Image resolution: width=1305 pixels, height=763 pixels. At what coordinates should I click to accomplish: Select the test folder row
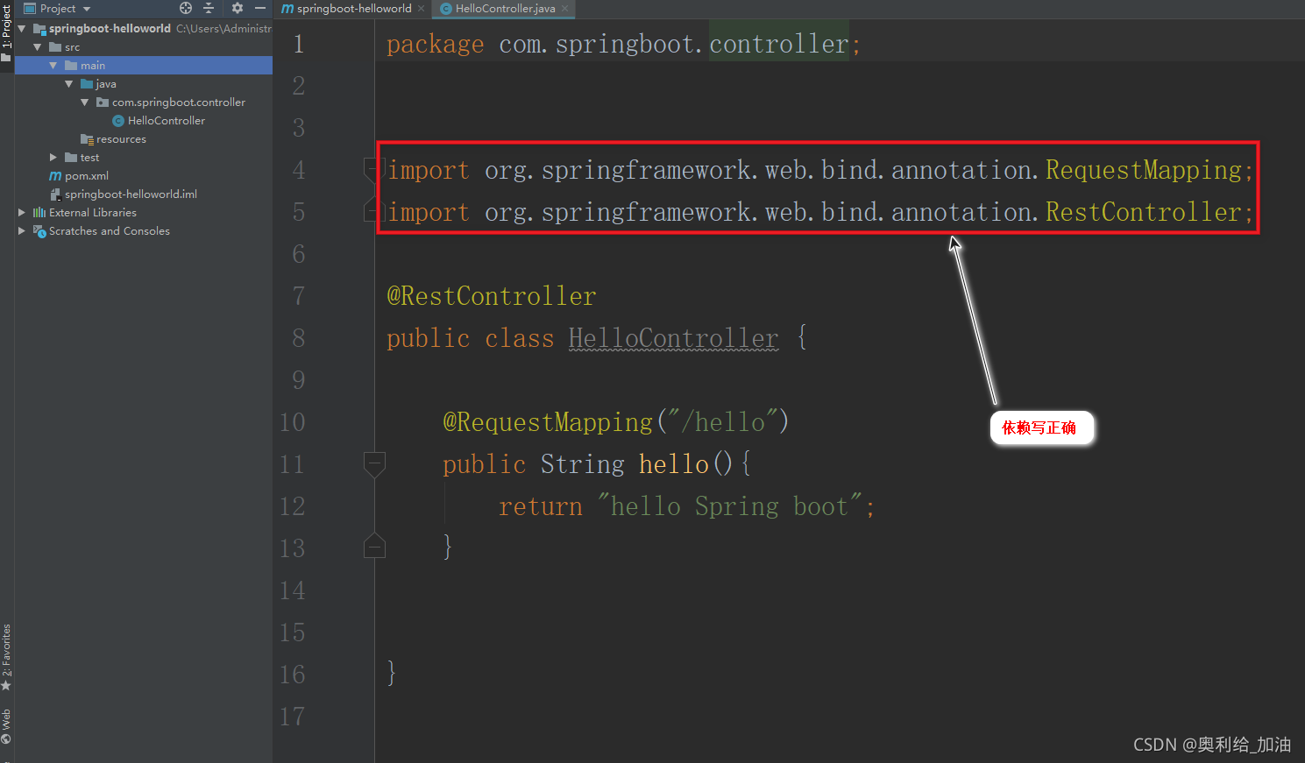pos(144,158)
